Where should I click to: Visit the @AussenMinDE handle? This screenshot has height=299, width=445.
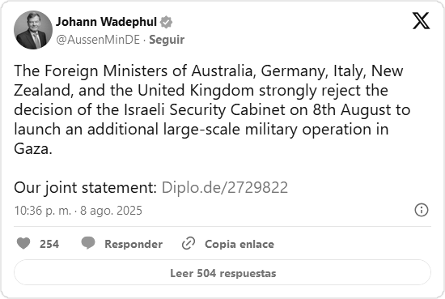coord(98,40)
